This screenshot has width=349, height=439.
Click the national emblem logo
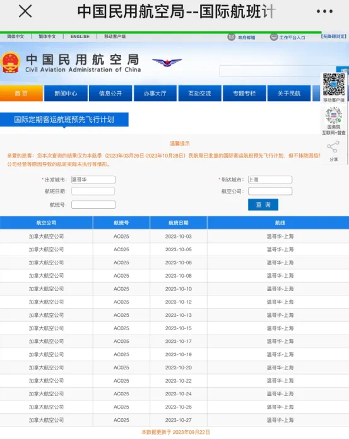click(10, 63)
